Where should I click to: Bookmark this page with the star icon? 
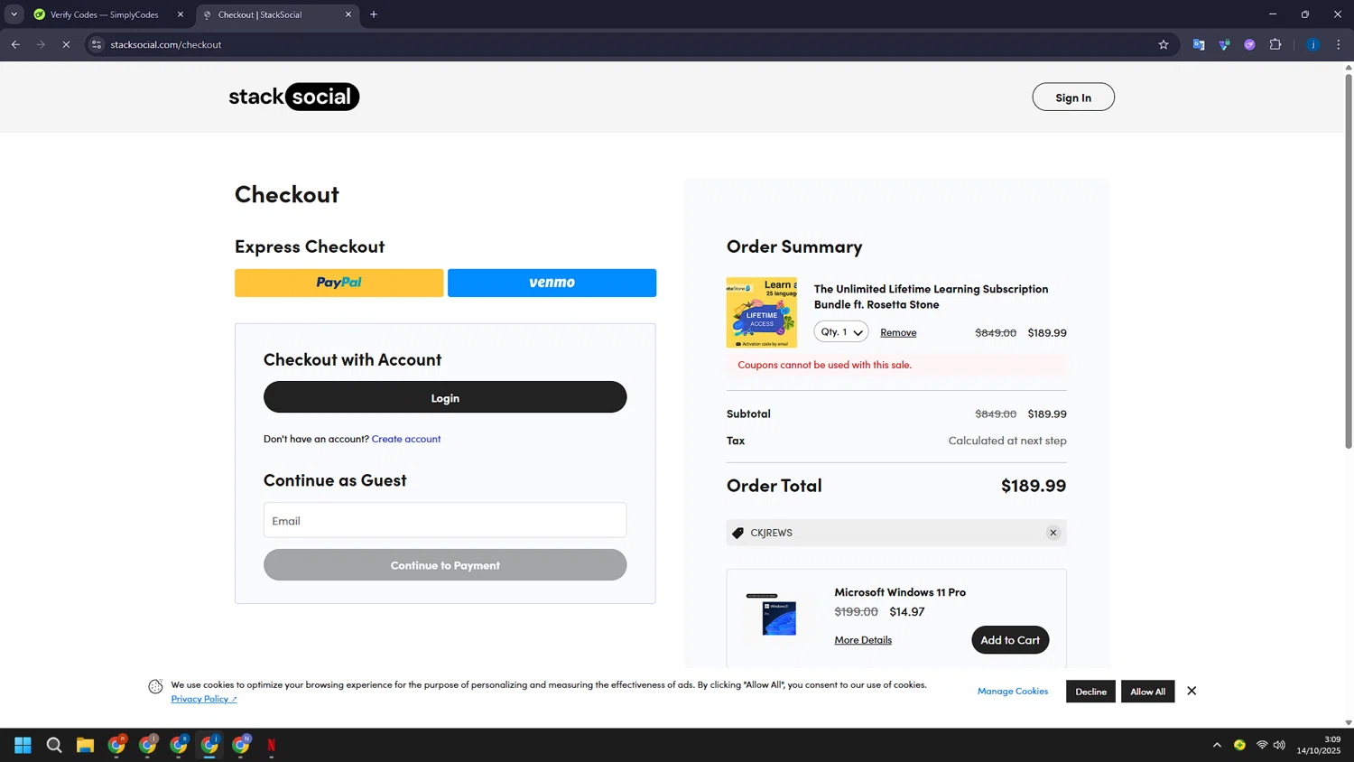click(1164, 44)
